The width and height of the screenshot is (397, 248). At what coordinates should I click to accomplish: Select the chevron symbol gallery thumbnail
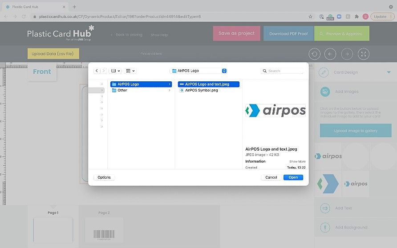[328, 184]
